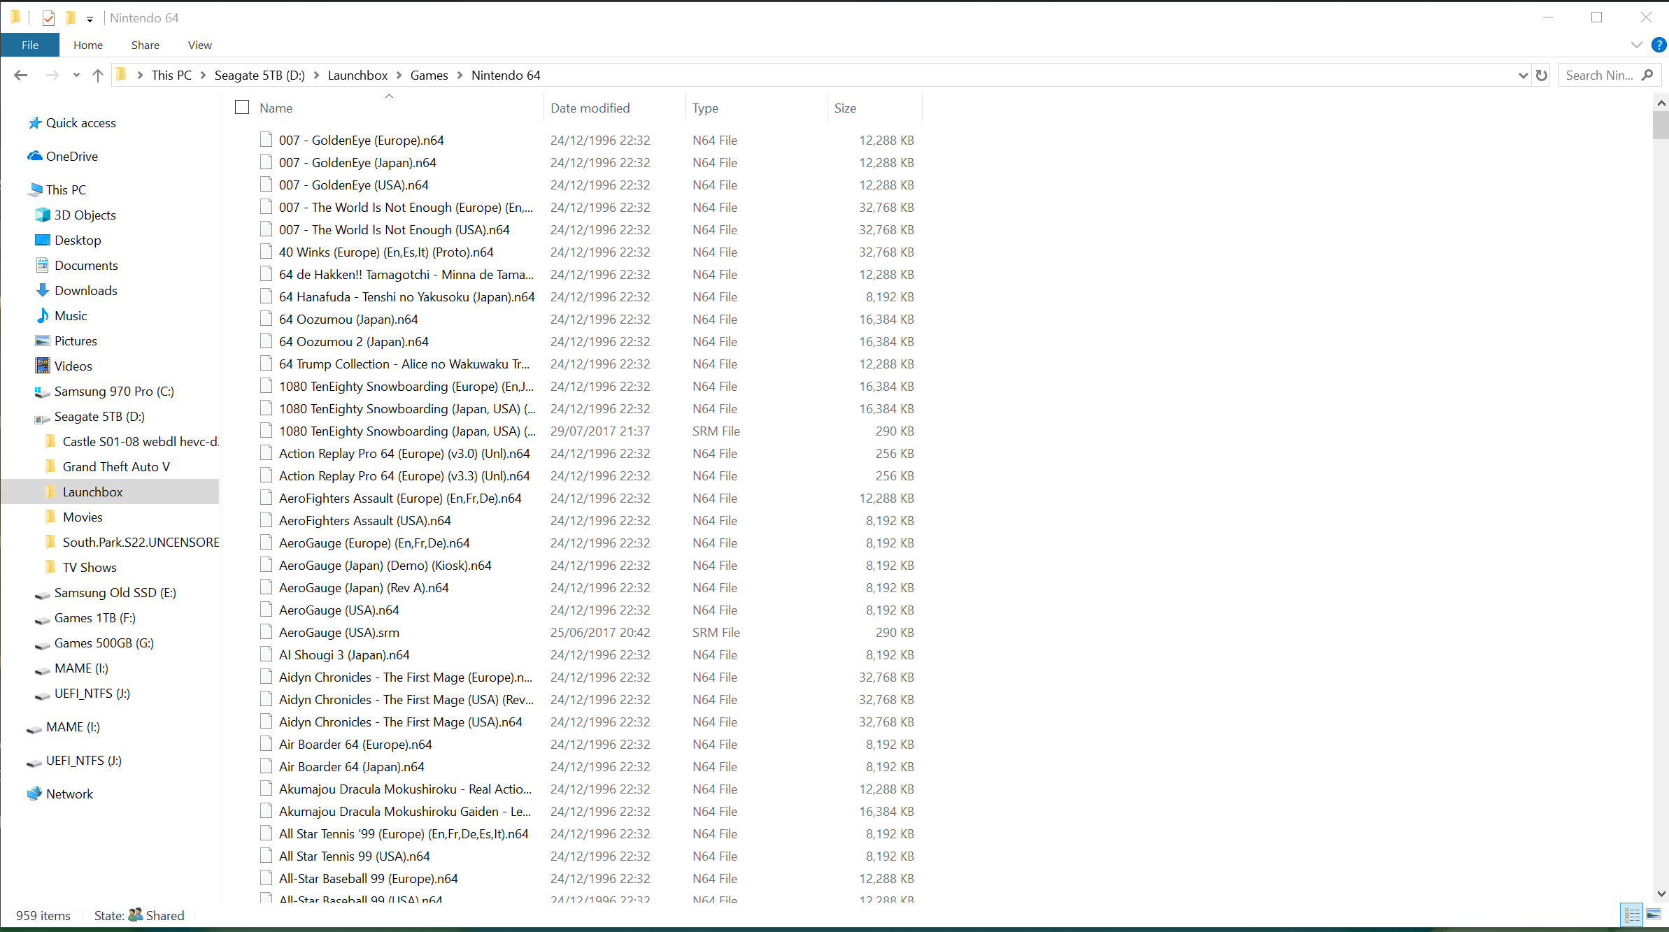Image resolution: width=1669 pixels, height=932 pixels.
Task: Open the File menu
Action: coord(30,45)
